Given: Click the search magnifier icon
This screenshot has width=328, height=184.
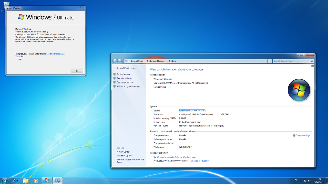Looking at the screenshot, I should coord(312,61).
